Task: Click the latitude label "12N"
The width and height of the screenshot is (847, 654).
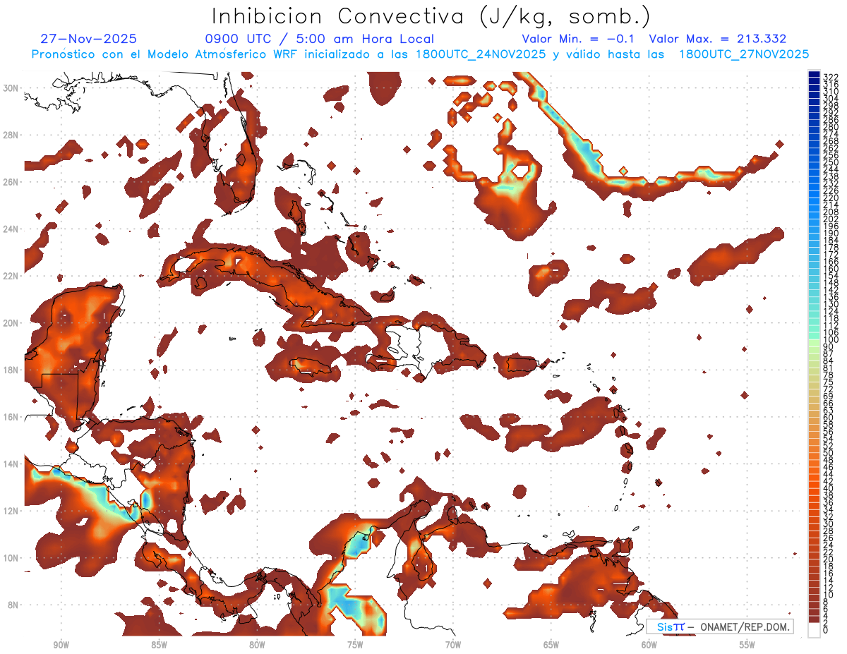Action: [x=11, y=511]
